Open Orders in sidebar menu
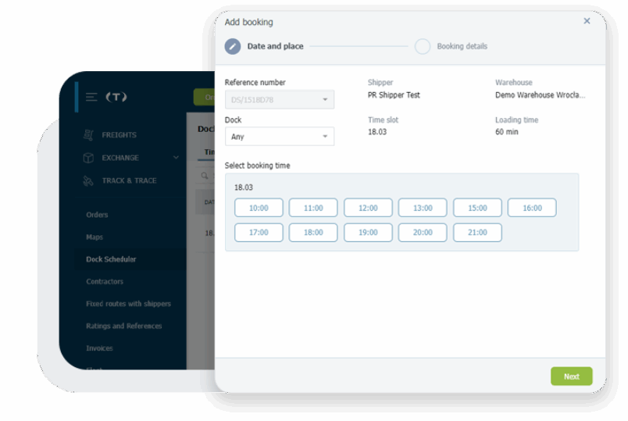This screenshot has width=628, height=421. tap(97, 215)
